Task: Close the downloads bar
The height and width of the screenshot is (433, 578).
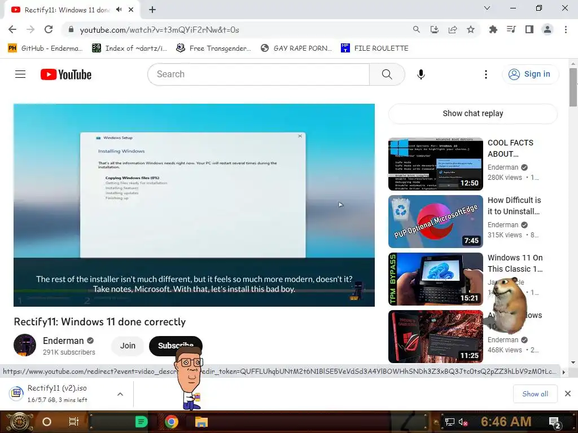Action: coord(568,394)
